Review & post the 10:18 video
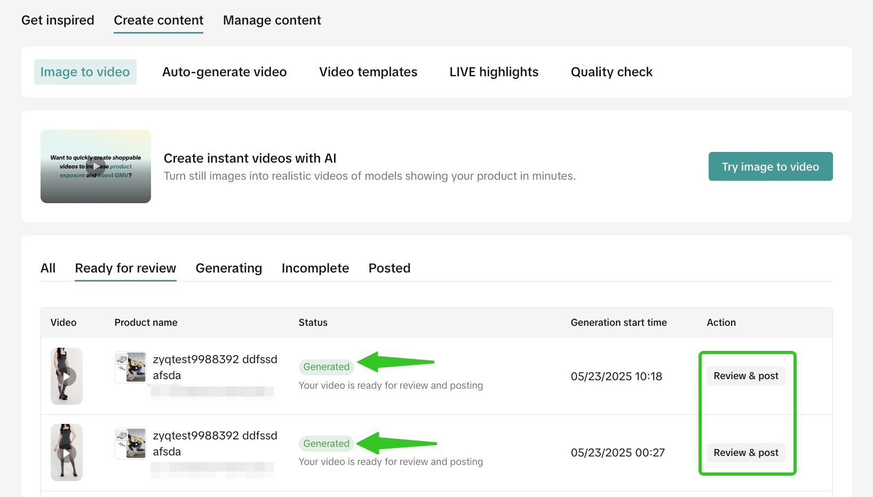 pyautogui.click(x=745, y=376)
